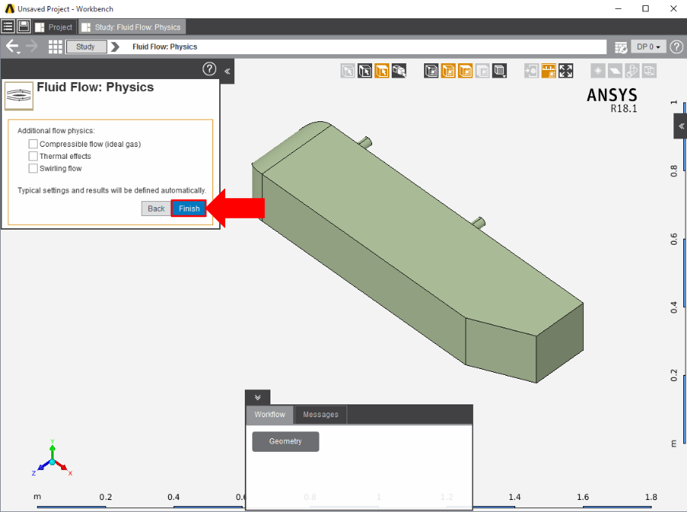The height and width of the screenshot is (512, 687).
Task: Select the Study: Fluid Flow: Physics tab
Action: [132, 27]
